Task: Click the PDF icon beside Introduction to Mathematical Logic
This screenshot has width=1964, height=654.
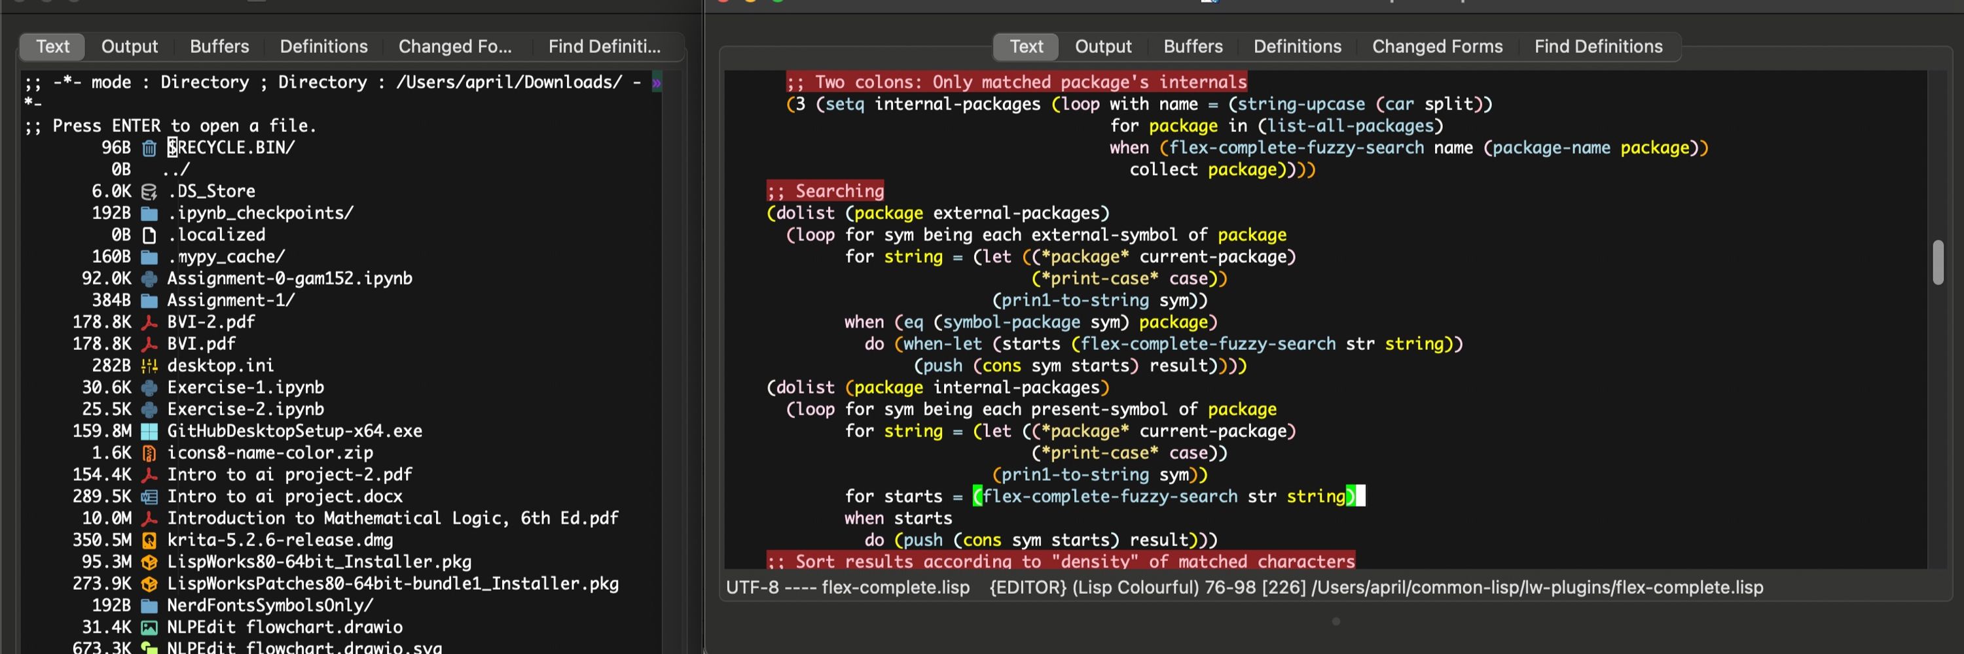Action: tap(149, 519)
